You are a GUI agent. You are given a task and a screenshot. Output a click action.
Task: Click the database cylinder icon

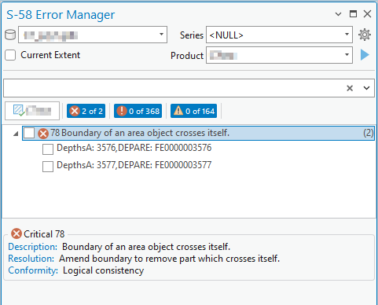pos(10,35)
